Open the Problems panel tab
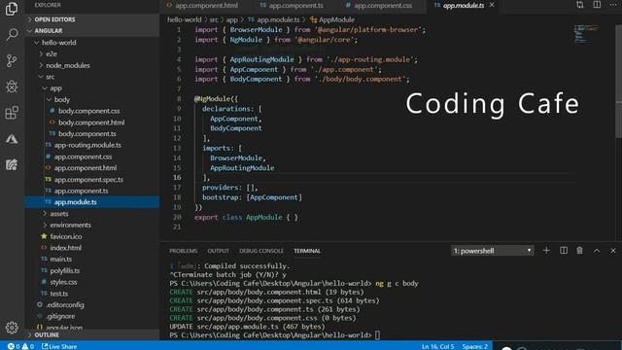 (x=184, y=251)
